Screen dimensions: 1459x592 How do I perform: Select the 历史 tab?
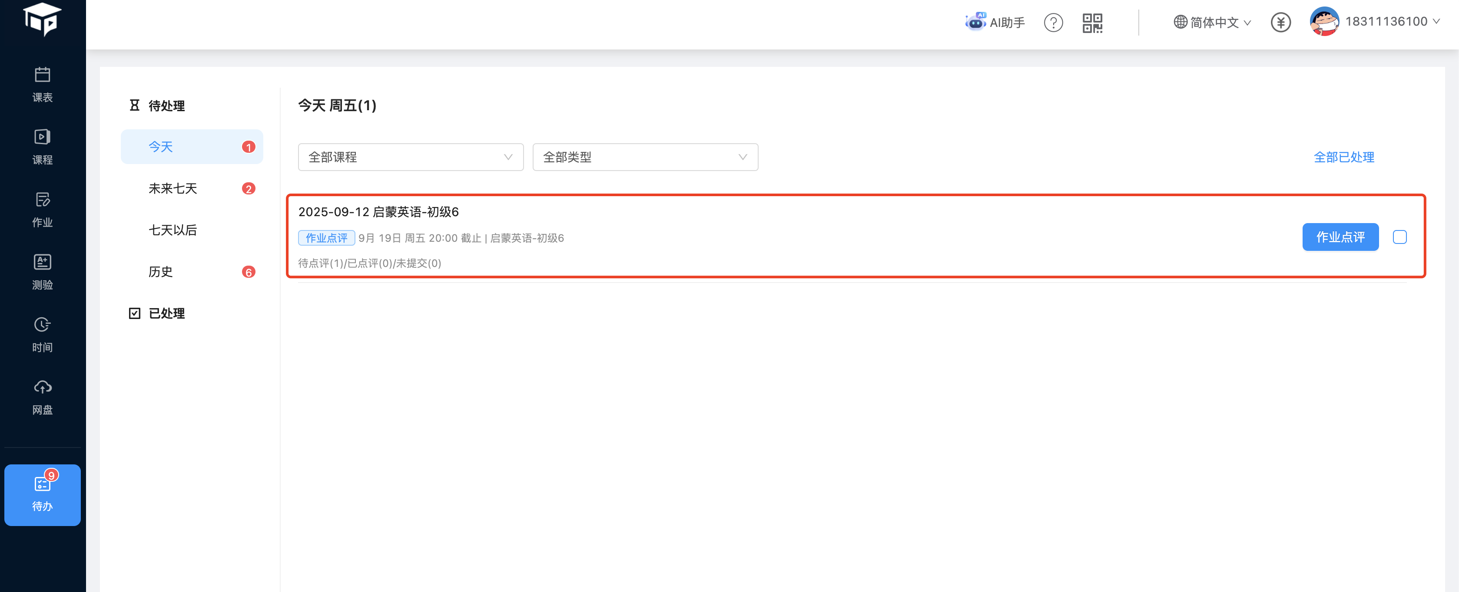point(160,272)
